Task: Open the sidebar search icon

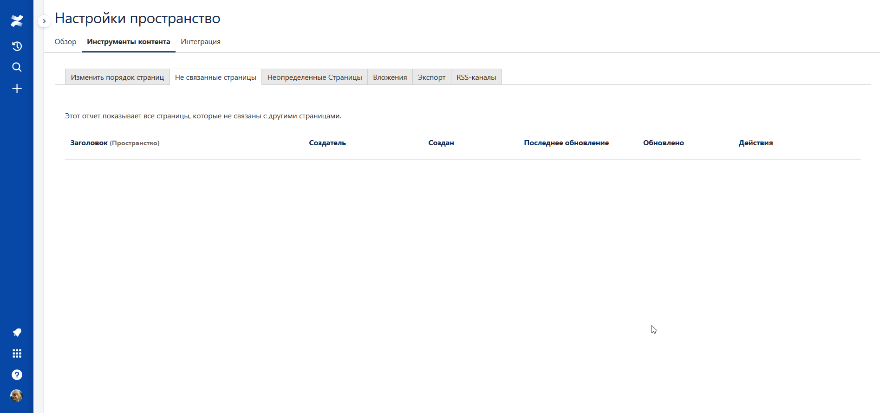Action: pyautogui.click(x=17, y=67)
